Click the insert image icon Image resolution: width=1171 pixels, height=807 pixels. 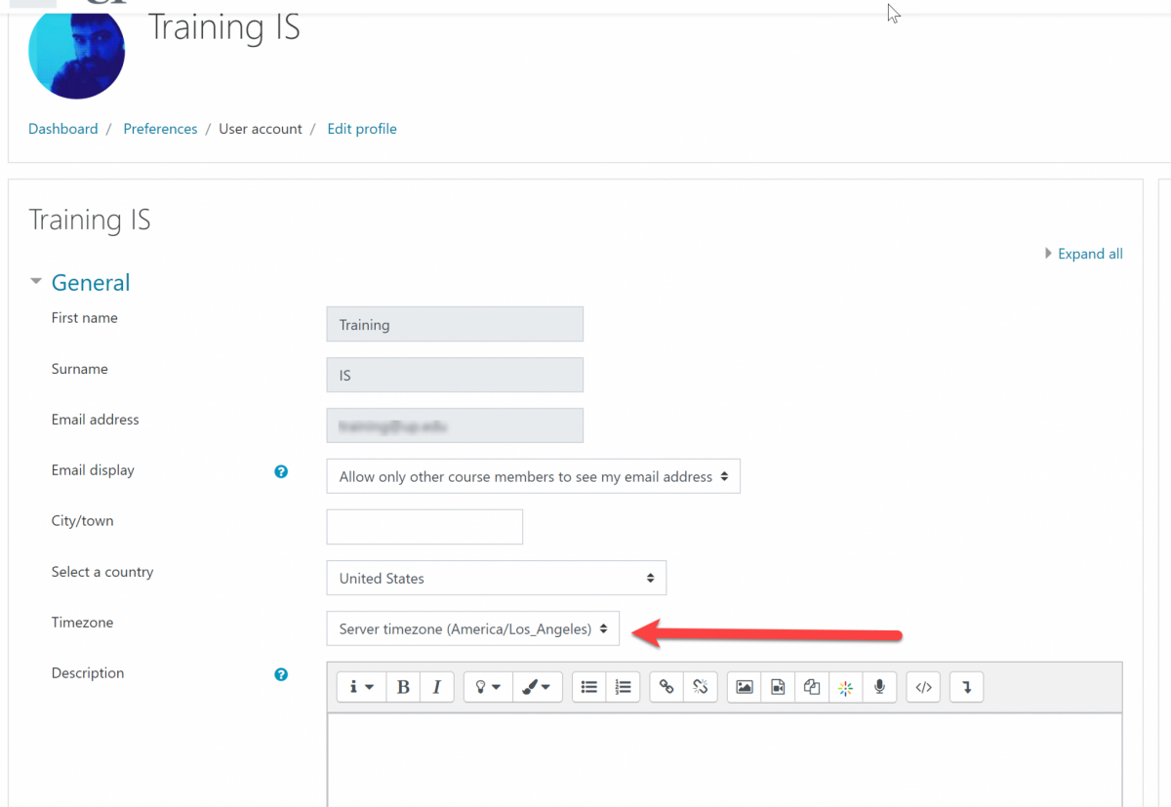coord(745,687)
